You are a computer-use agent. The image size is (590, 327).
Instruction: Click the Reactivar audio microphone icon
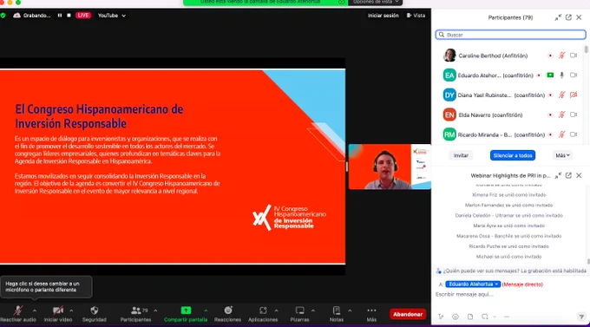tap(17, 311)
